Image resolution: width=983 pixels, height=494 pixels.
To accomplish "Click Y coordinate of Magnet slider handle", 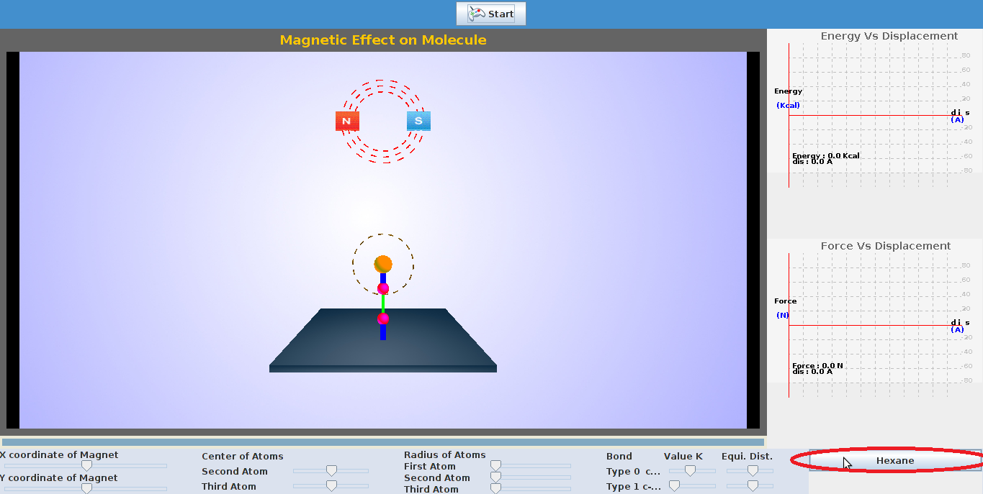I will pyautogui.click(x=86, y=488).
